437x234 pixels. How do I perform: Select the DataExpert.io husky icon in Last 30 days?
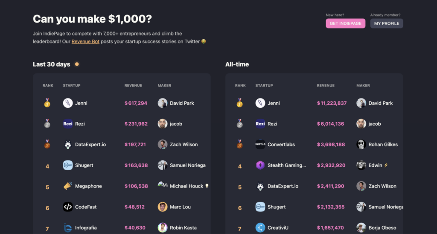(x=68, y=144)
